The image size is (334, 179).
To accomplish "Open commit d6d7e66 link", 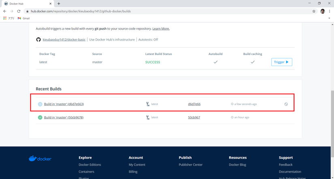I will [194, 104].
